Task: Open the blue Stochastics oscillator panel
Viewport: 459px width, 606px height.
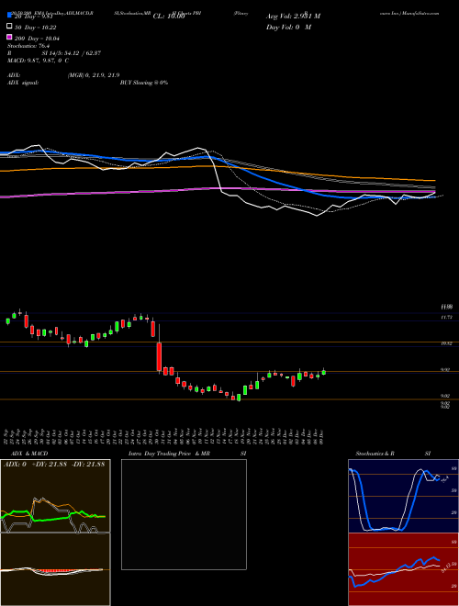Action: [x=403, y=496]
